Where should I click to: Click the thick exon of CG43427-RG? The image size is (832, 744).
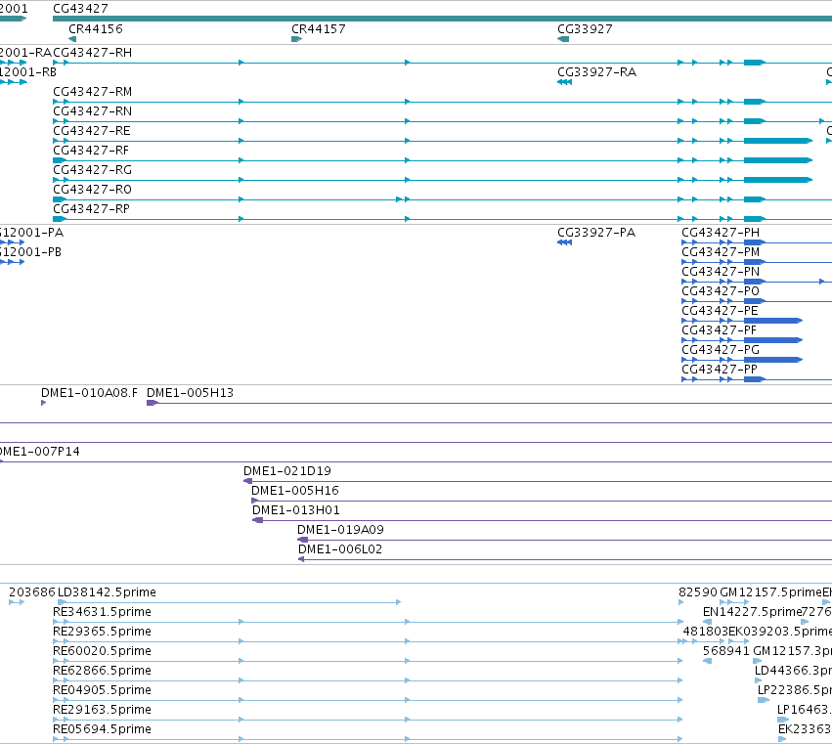(778, 180)
